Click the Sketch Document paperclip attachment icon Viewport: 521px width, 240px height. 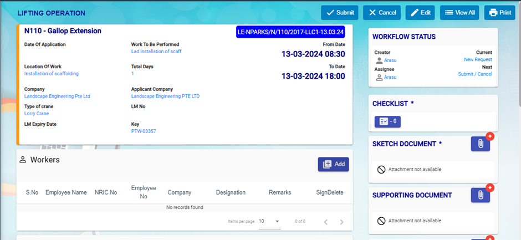tap(480, 144)
